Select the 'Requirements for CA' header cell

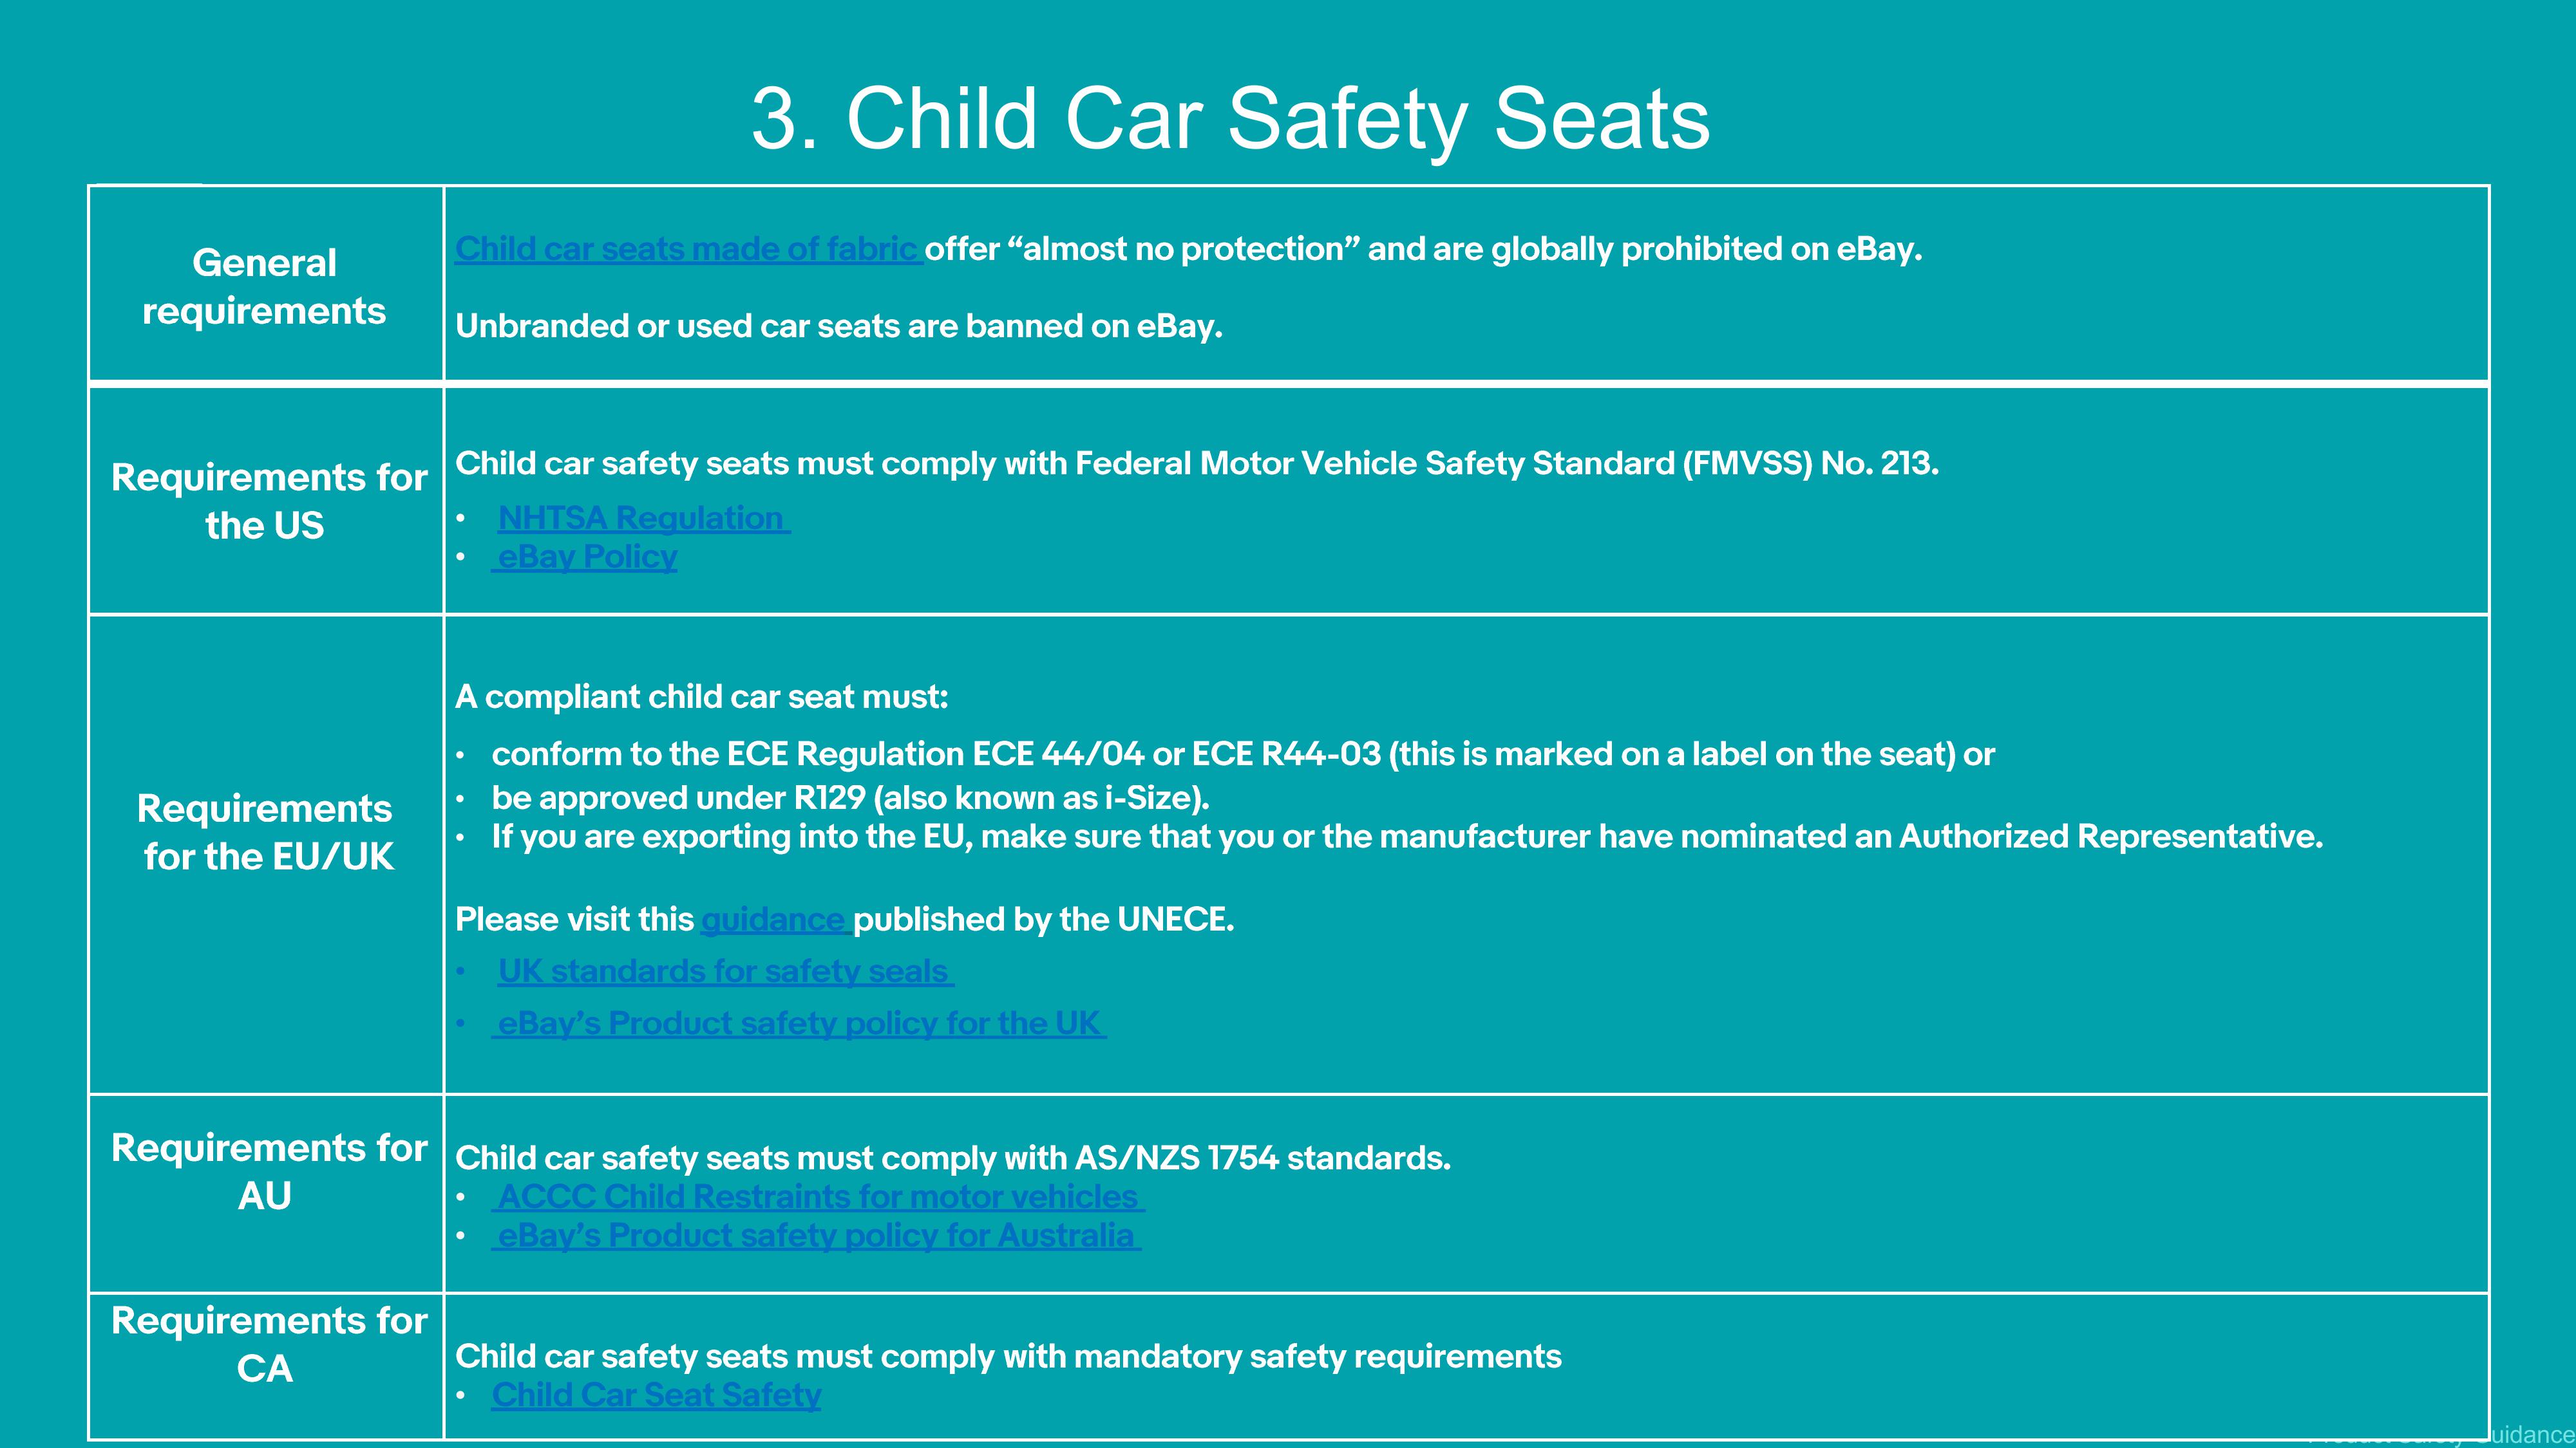[268, 1344]
